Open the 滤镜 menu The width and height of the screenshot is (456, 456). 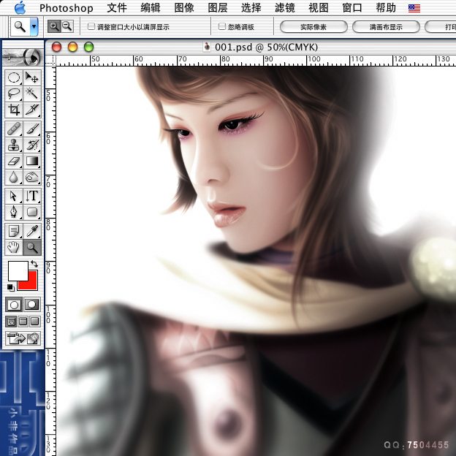[285, 8]
